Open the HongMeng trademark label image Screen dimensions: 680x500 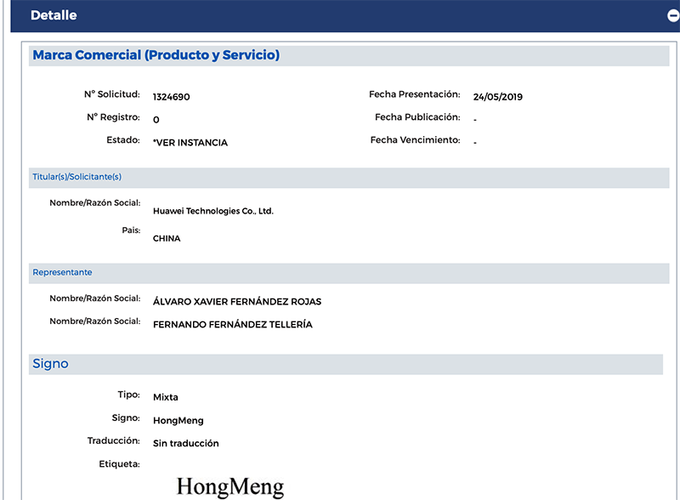coord(230,487)
